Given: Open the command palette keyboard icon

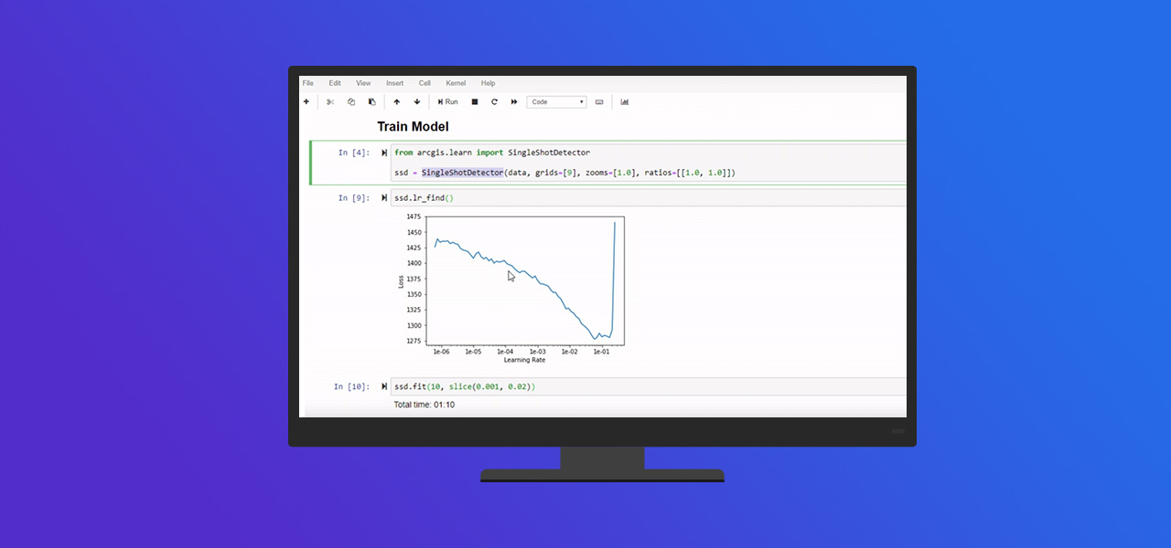Looking at the screenshot, I should (599, 102).
